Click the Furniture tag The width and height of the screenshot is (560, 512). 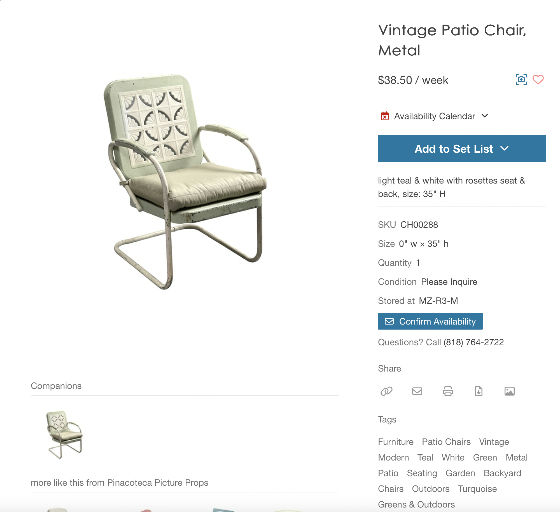pyautogui.click(x=396, y=442)
